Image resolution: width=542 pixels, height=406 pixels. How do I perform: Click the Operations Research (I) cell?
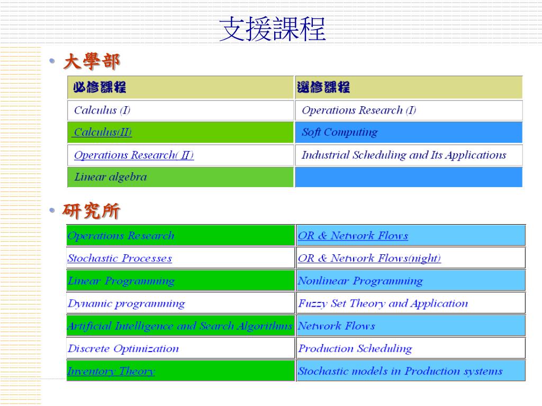pyautogui.click(x=409, y=110)
